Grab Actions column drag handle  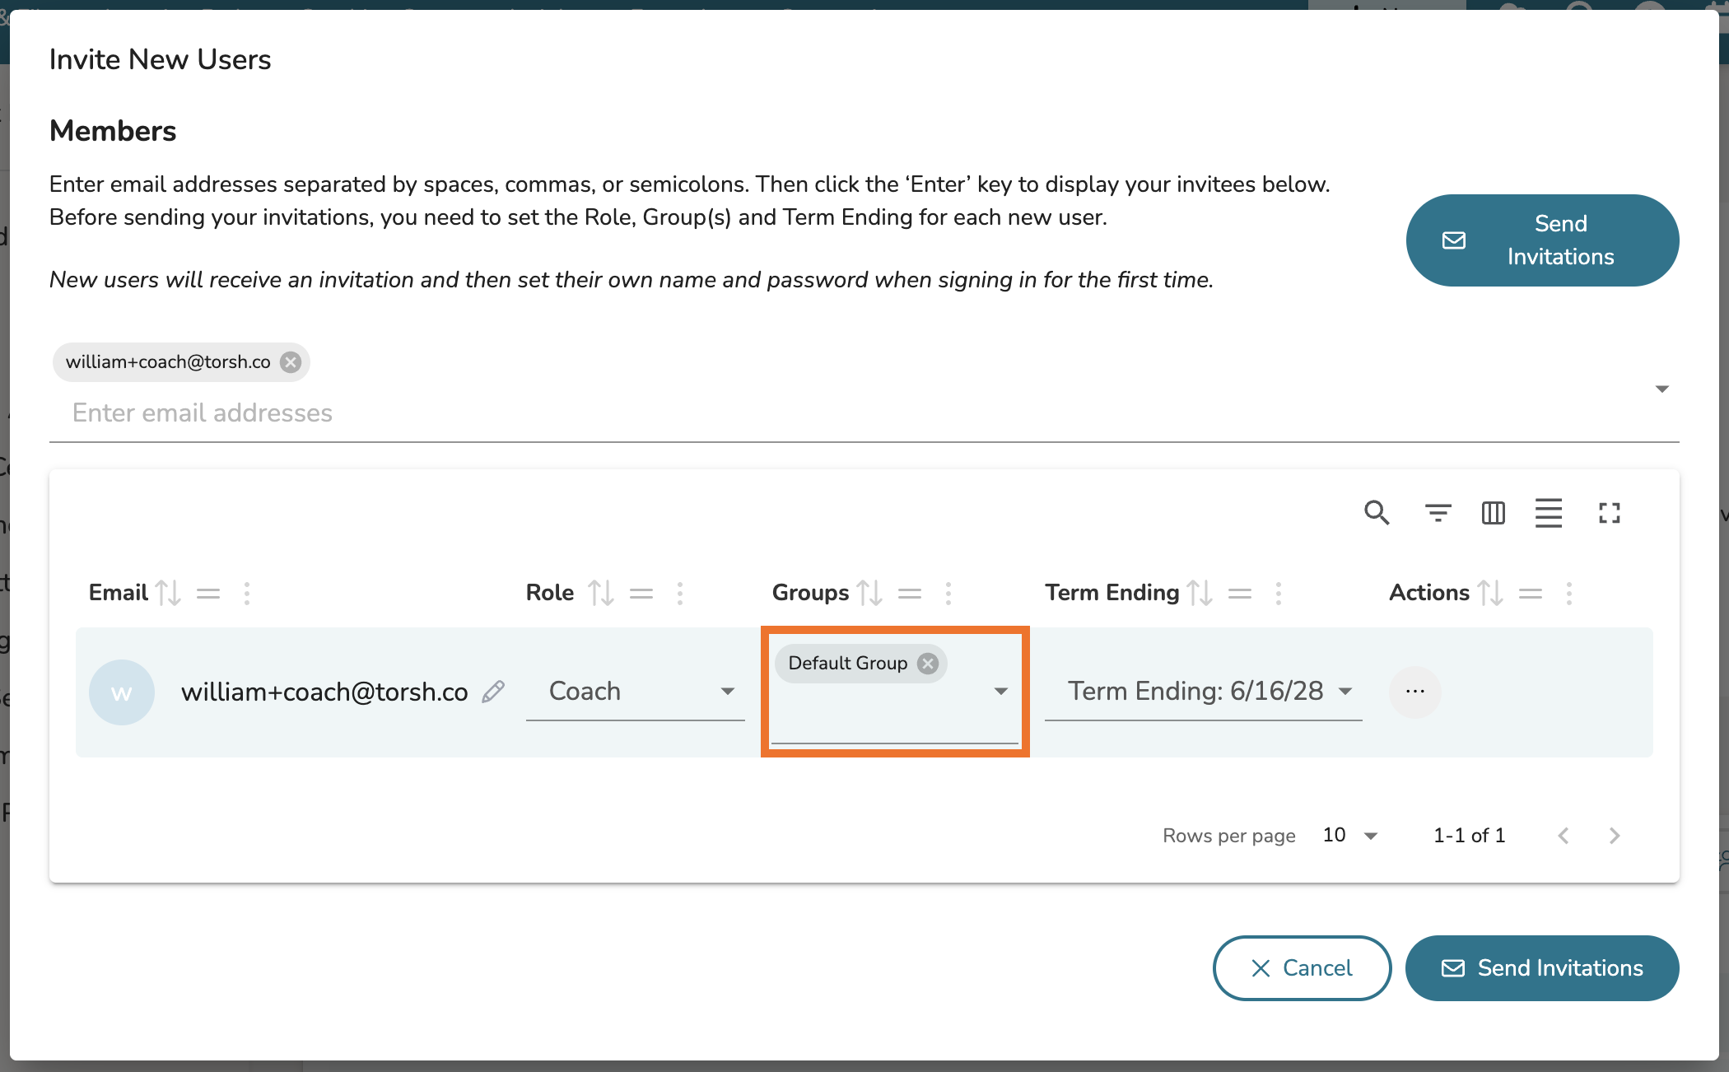pyautogui.click(x=1531, y=593)
